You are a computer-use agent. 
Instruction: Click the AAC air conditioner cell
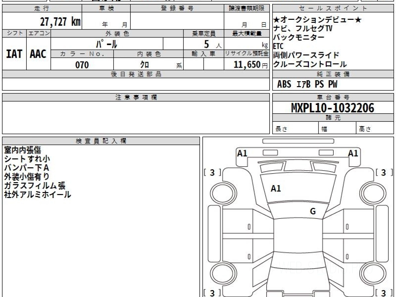click(38, 53)
